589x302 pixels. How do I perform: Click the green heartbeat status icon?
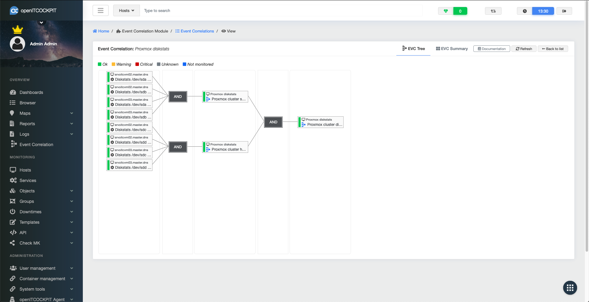pos(446,11)
